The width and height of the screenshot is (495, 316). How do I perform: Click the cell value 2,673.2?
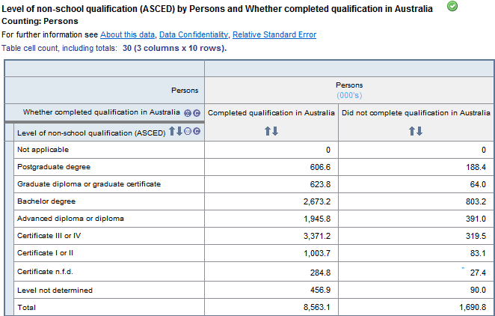click(x=317, y=201)
